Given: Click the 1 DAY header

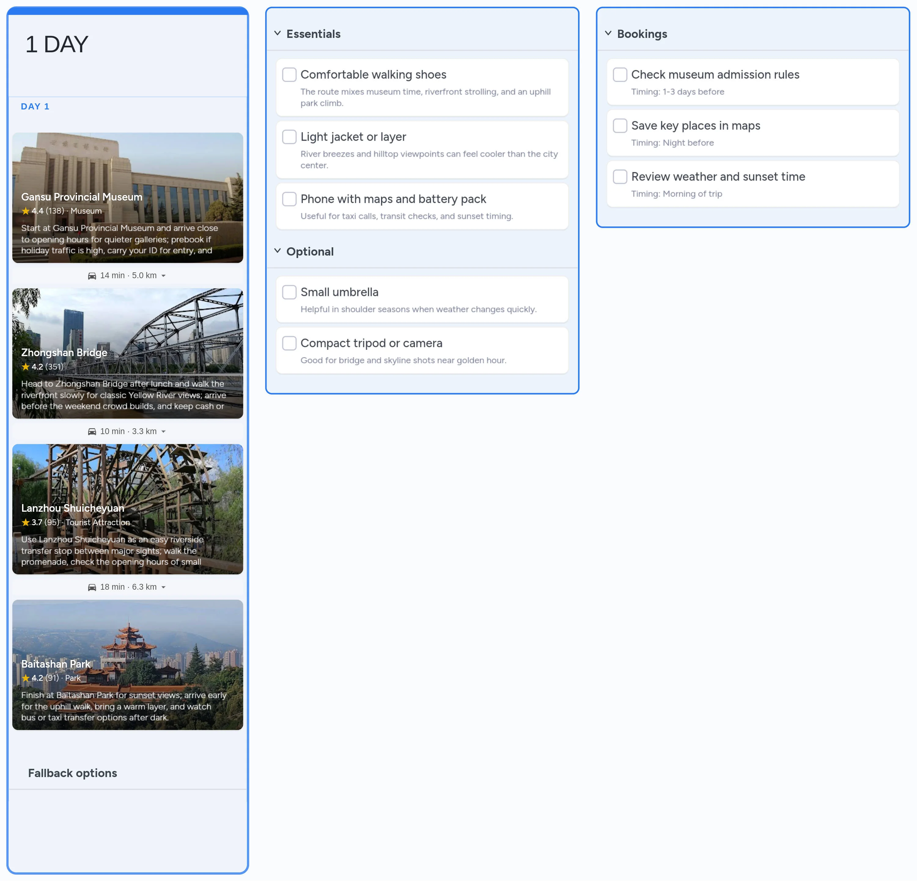Looking at the screenshot, I should click(57, 44).
